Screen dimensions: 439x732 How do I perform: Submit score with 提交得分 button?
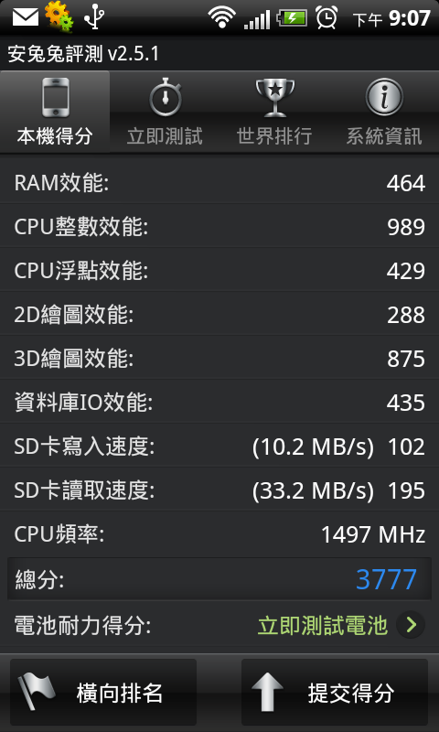(335, 692)
